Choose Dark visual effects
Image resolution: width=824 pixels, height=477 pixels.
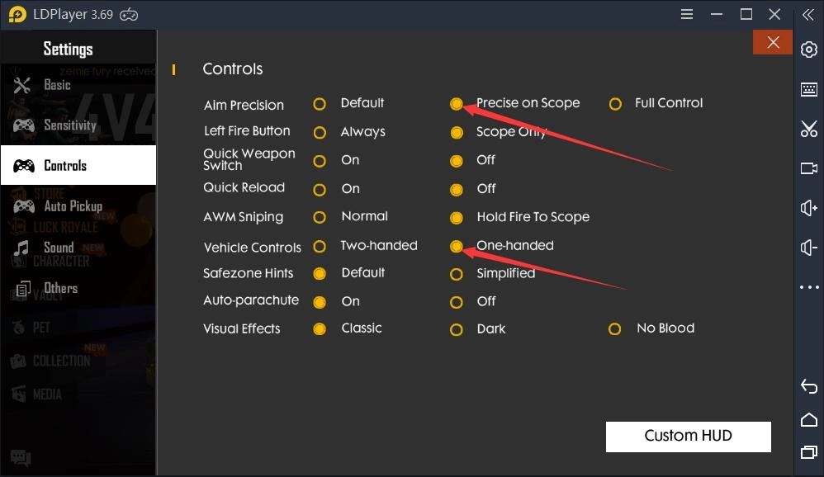pyautogui.click(x=457, y=329)
